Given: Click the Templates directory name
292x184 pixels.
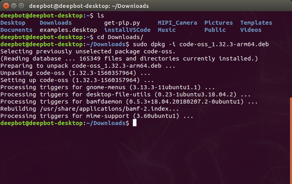Looking at the screenshot, I should [x=256, y=23].
